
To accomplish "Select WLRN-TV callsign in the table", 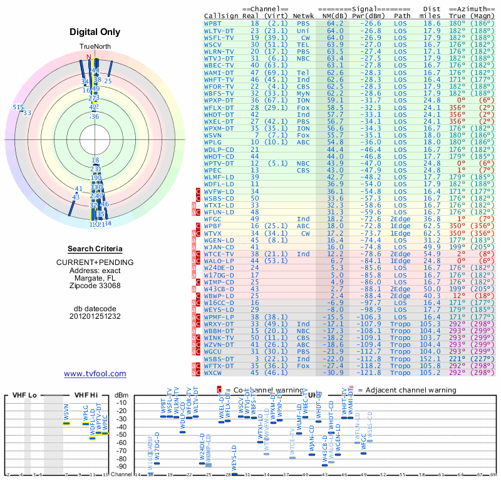I will [219, 52].
